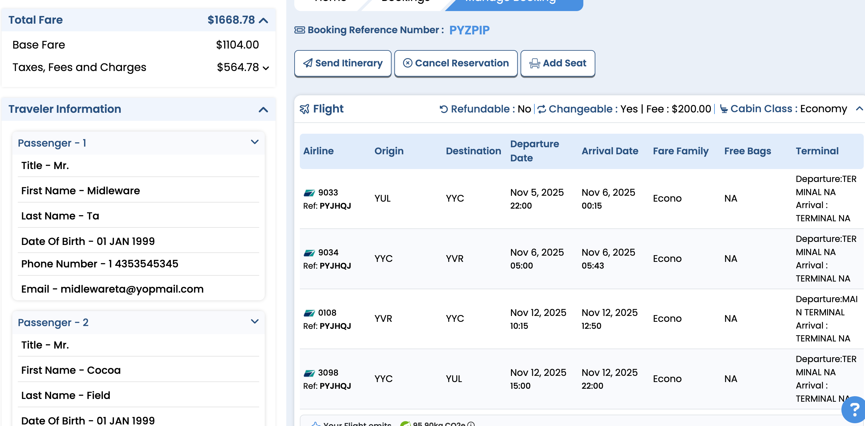This screenshot has width=865, height=426.
Task: Click booking reference PYZPIP
Action: point(469,30)
